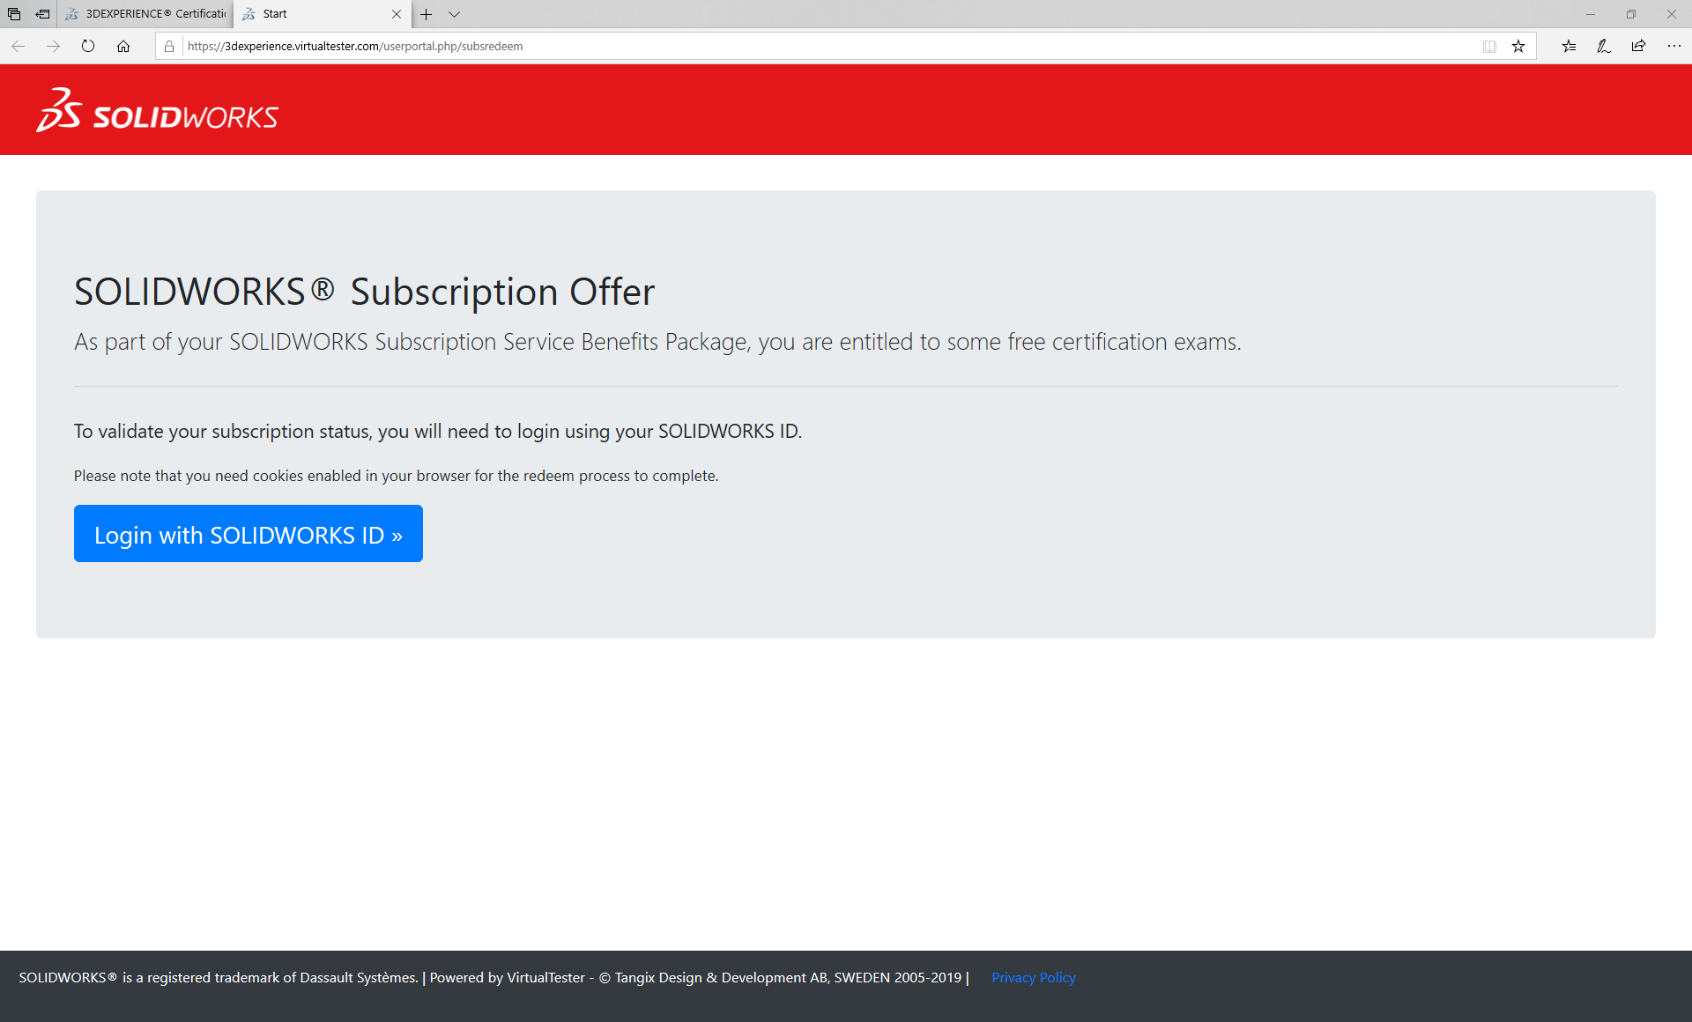Image resolution: width=1692 pixels, height=1022 pixels.
Task: Go to the browser home page
Action: pyautogui.click(x=123, y=46)
